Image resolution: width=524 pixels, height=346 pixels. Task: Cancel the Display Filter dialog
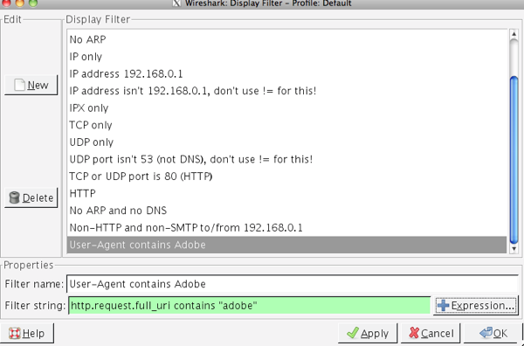coord(431,333)
